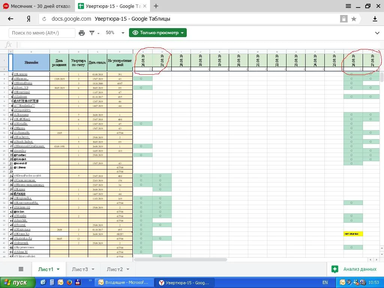Click the browser back arrow
The height and width of the screenshot is (288, 384).
(x=10, y=19)
